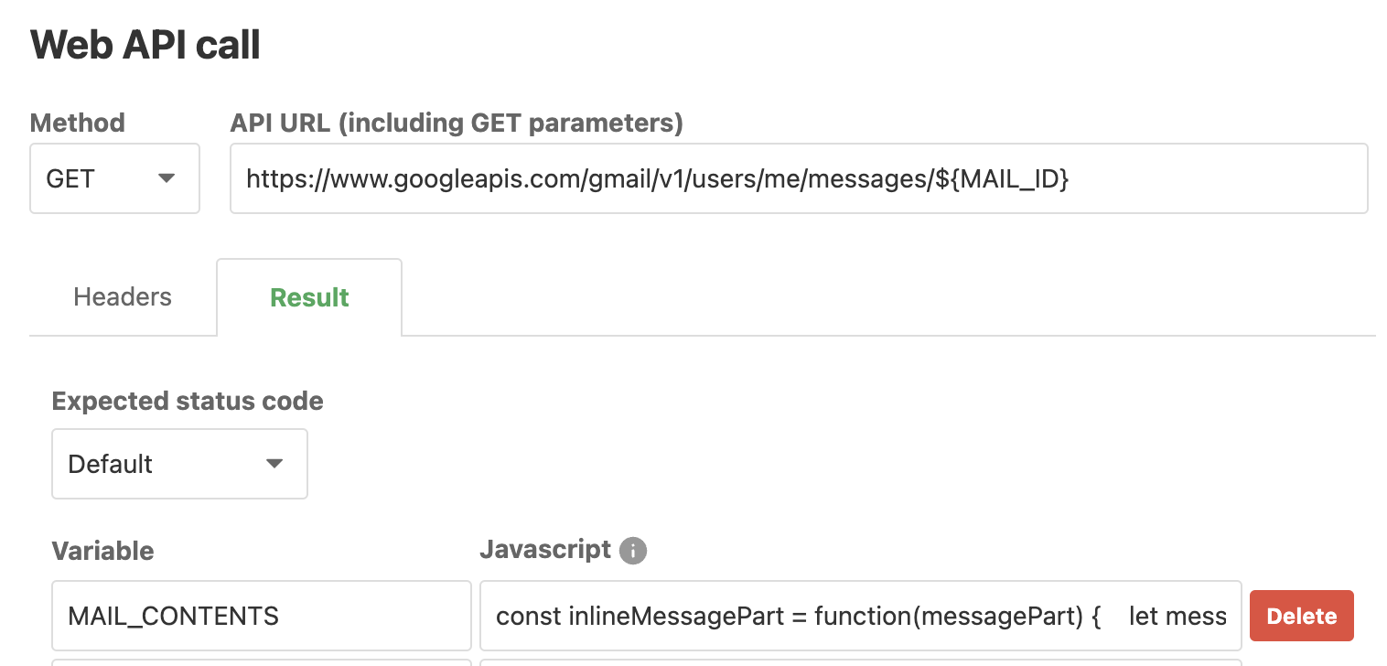Click the Javascript info icon

(632, 550)
